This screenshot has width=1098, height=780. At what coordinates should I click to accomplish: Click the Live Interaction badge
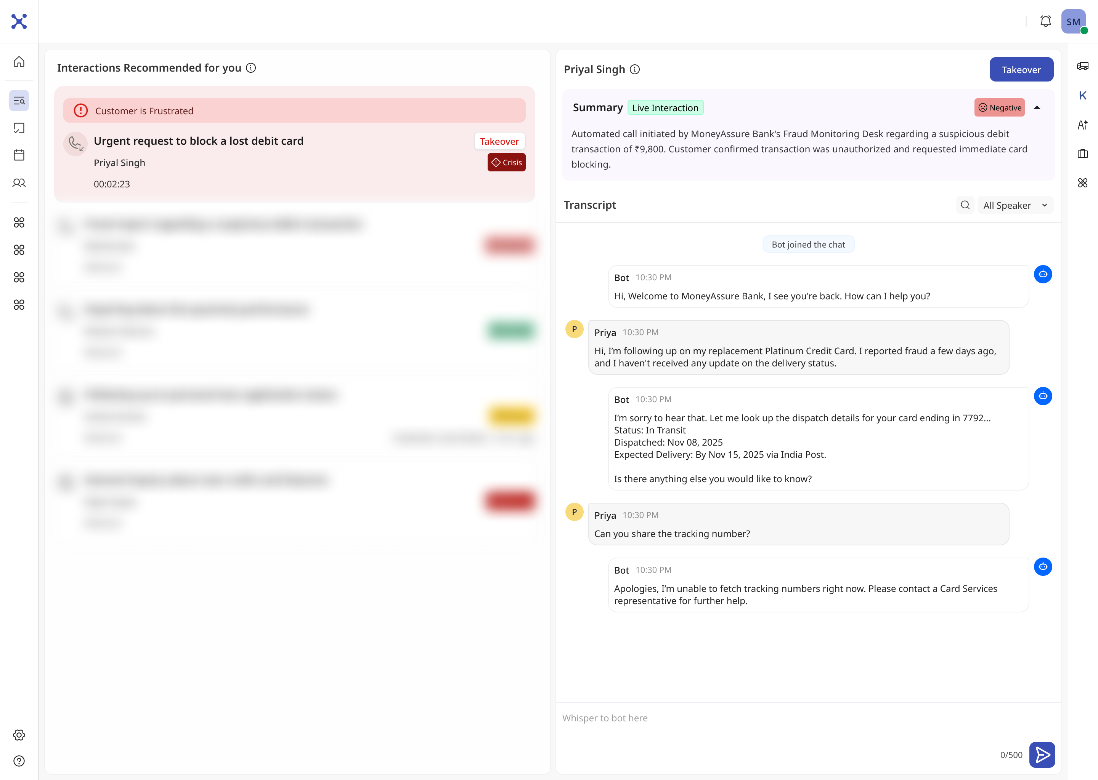[x=665, y=107]
